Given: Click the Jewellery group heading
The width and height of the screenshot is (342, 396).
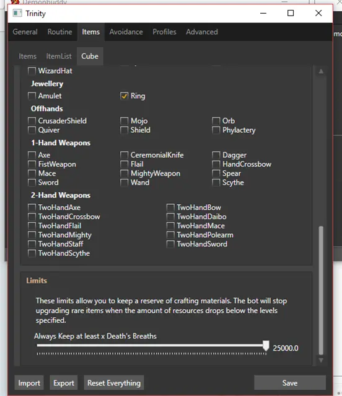Looking at the screenshot, I should click(47, 84).
